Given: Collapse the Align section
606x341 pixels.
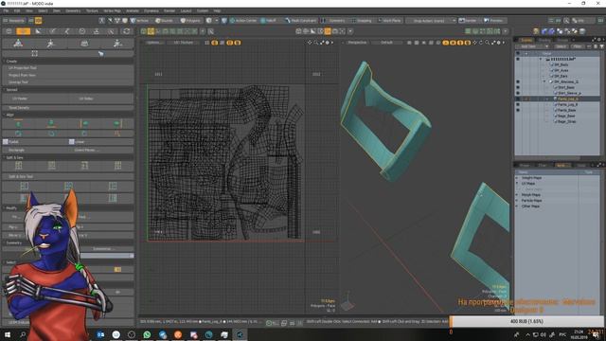Looking at the screenshot, I should coord(9,115).
